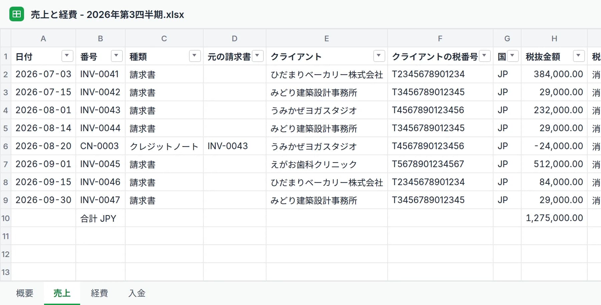Open the クライアントの税番号 filter dropdown
Viewport: 601px width, 305px height.
coord(484,56)
